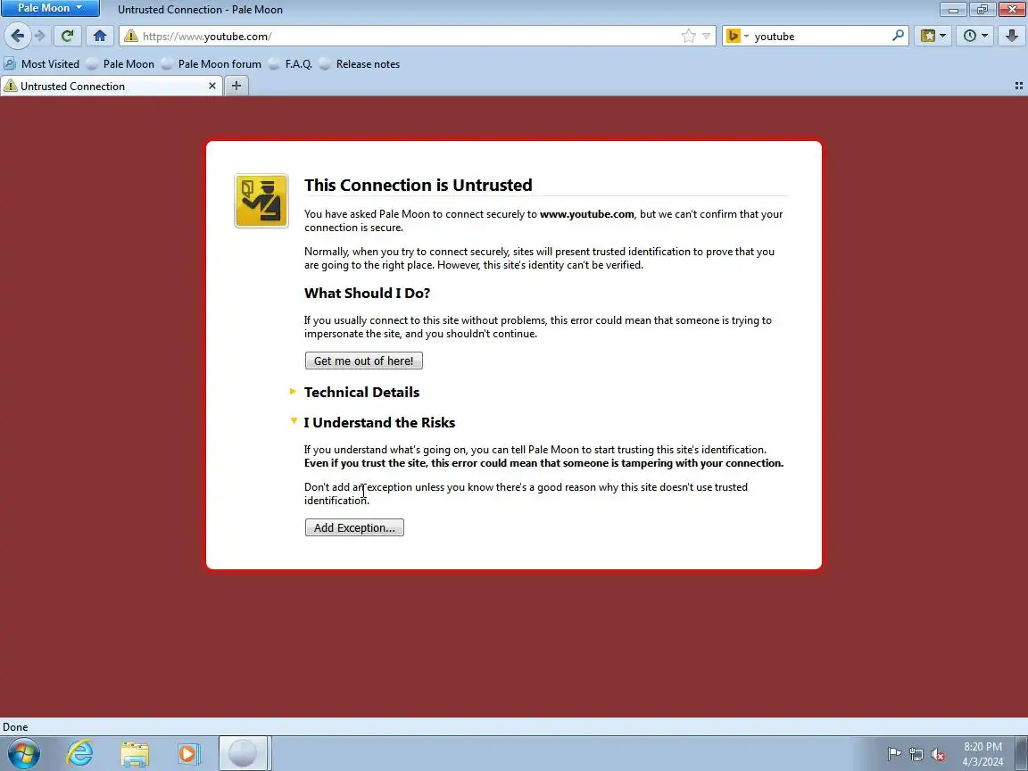Click the Forward navigation arrow
Screen dimensions: 1028x771
click(x=40, y=36)
